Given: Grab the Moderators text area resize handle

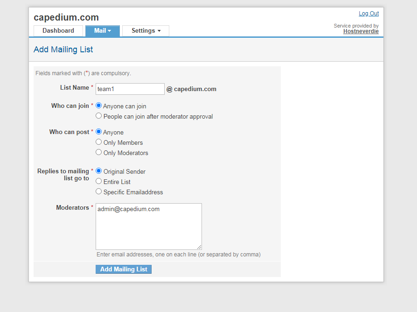Looking at the screenshot, I should 199,247.
